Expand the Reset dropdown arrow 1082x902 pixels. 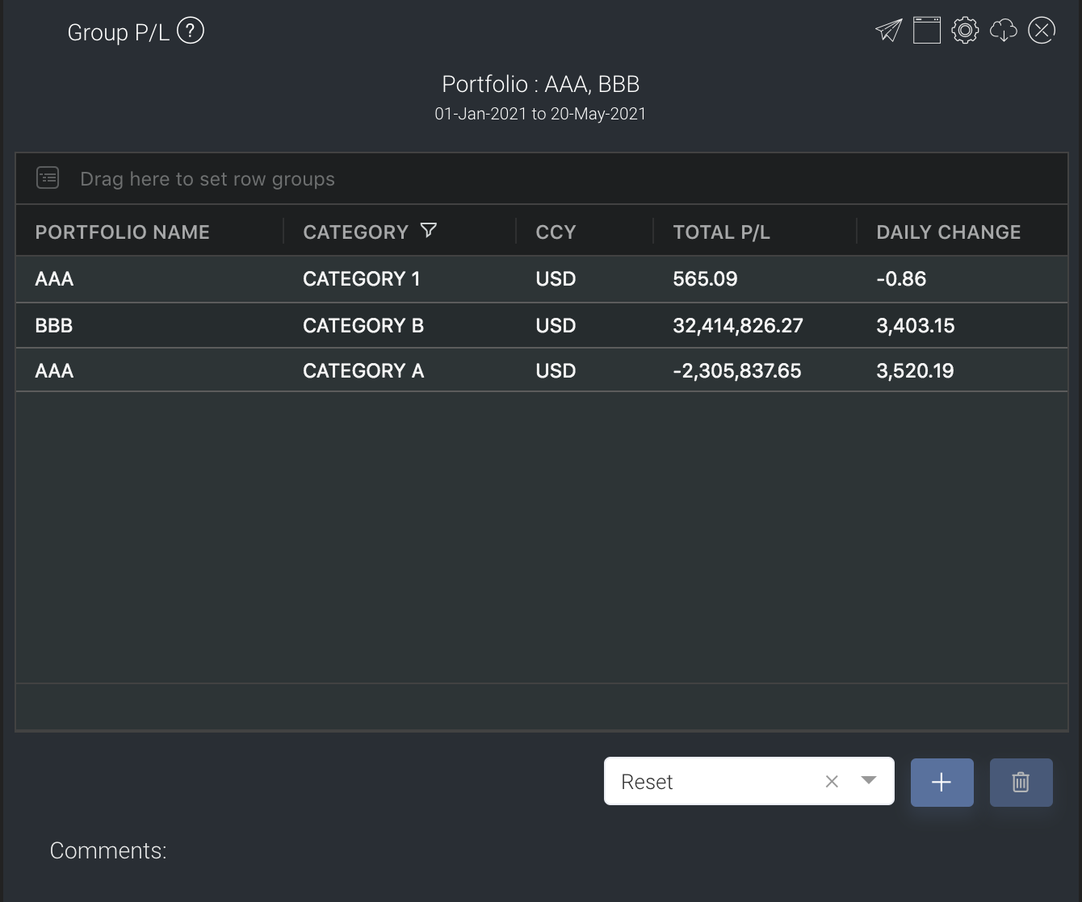coord(869,780)
